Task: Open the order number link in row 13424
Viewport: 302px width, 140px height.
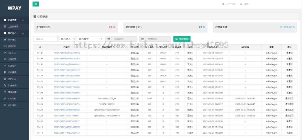Action: pos(66,98)
